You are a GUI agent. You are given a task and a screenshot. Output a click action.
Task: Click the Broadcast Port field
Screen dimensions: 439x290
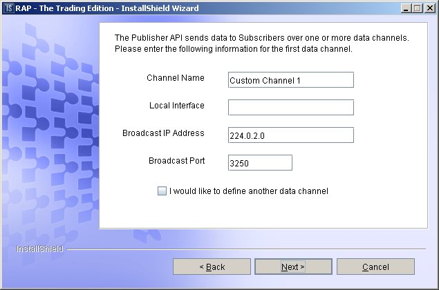coord(260,163)
